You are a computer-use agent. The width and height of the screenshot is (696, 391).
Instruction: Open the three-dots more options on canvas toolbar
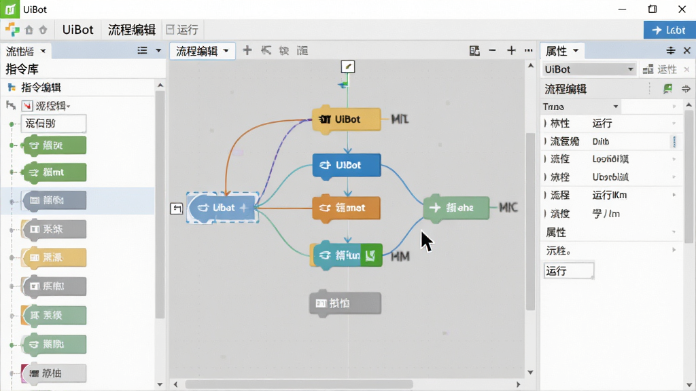528,50
